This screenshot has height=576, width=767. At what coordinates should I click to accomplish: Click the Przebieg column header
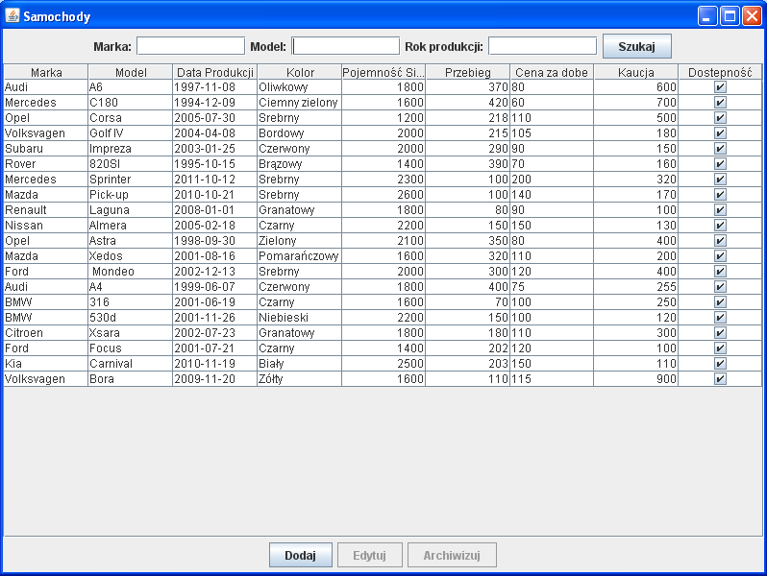pyautogui.click(x=468, y=72)
